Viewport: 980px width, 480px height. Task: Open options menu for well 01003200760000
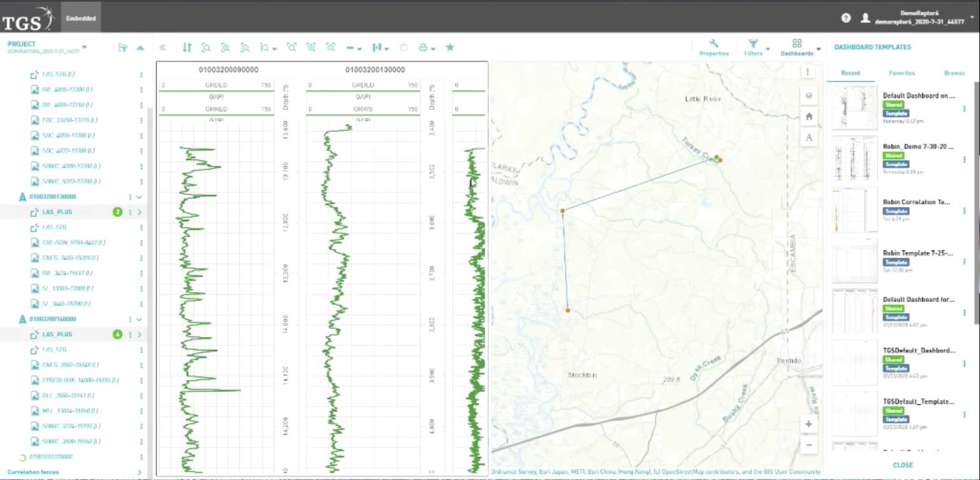130,319
